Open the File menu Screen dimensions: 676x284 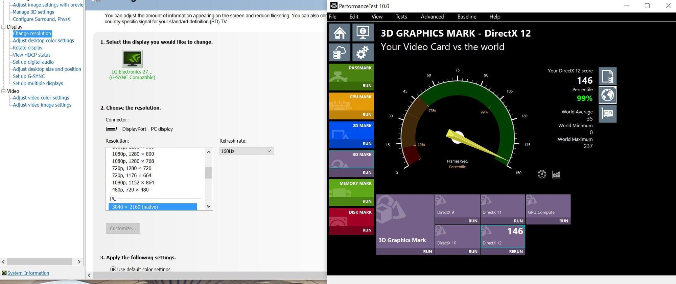point(332,17)
